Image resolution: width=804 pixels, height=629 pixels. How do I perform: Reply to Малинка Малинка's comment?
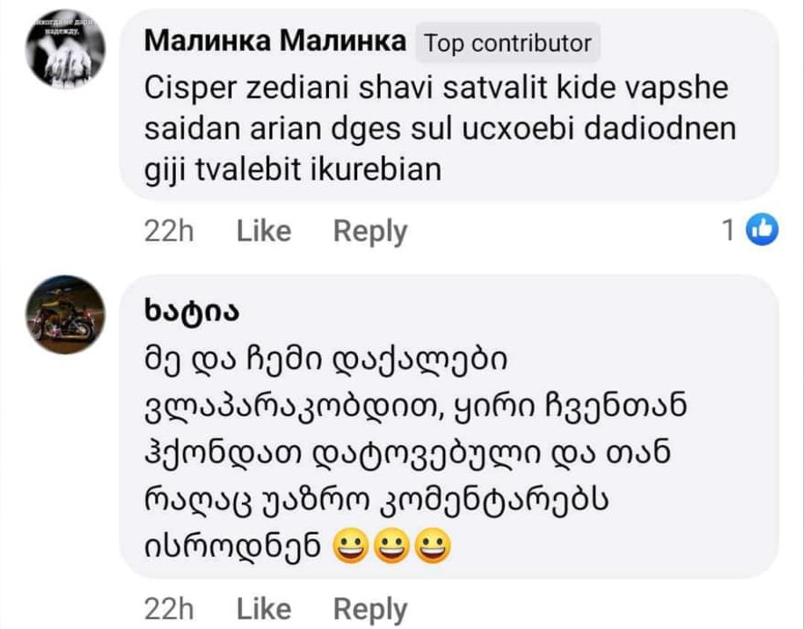(370, 232)
